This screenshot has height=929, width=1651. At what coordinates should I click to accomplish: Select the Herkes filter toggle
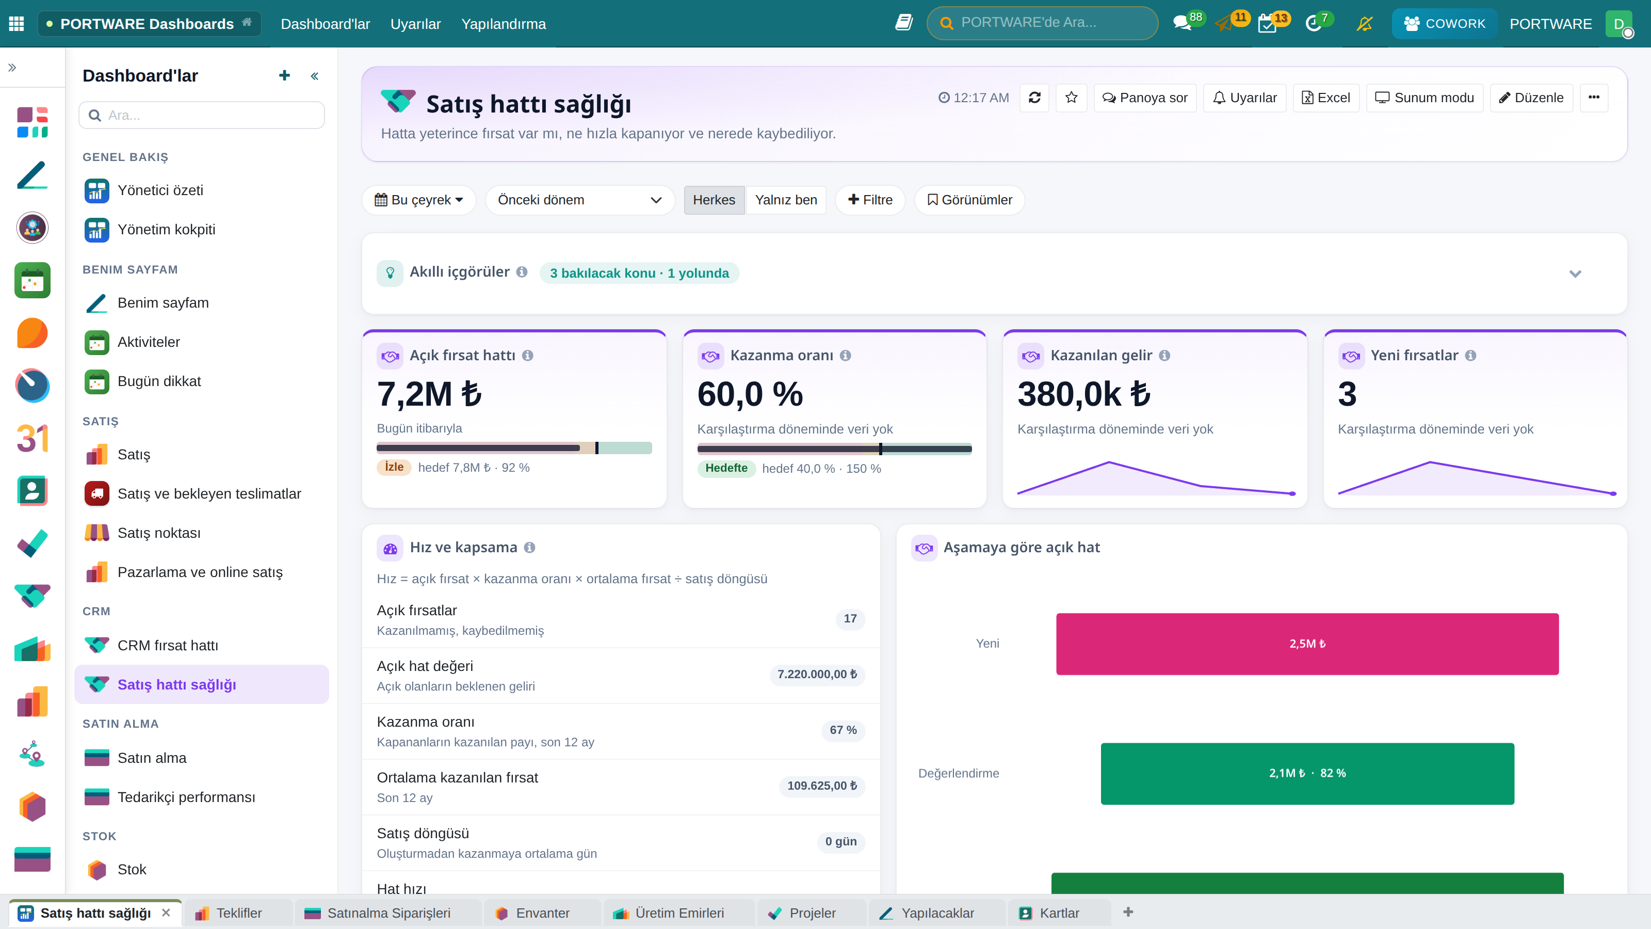(x=714, y=200)
